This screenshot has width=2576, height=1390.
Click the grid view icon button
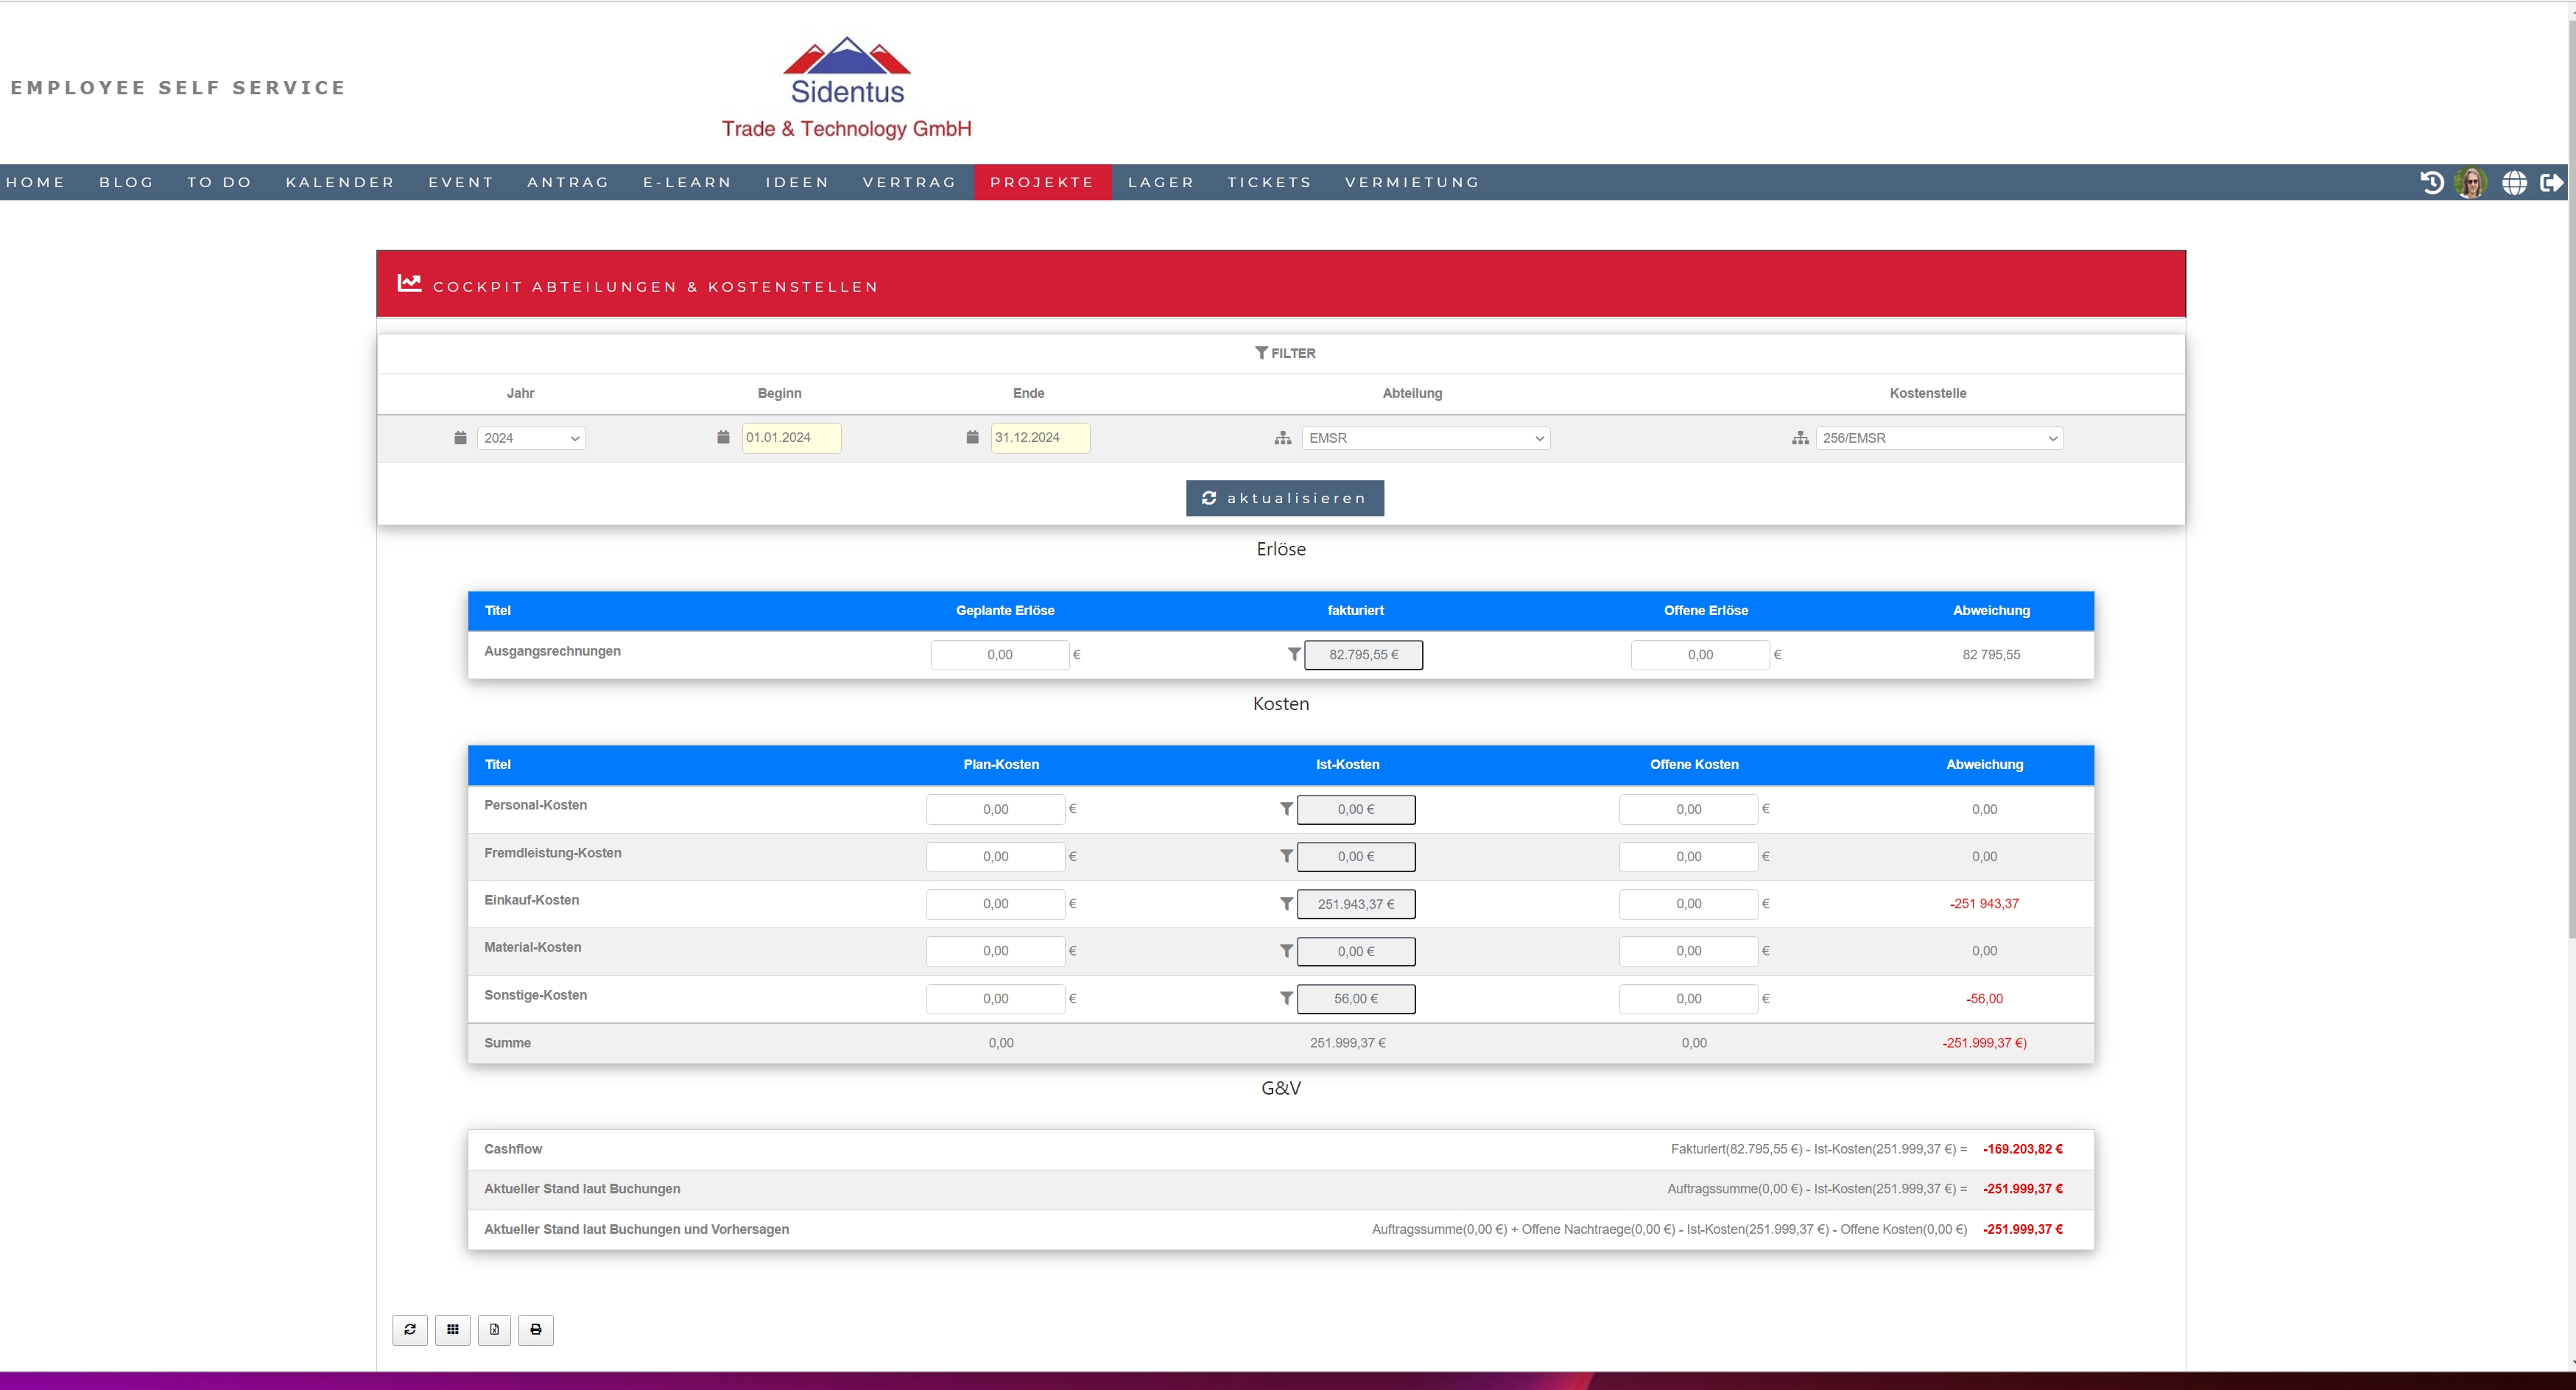(x=453, y=1329)
